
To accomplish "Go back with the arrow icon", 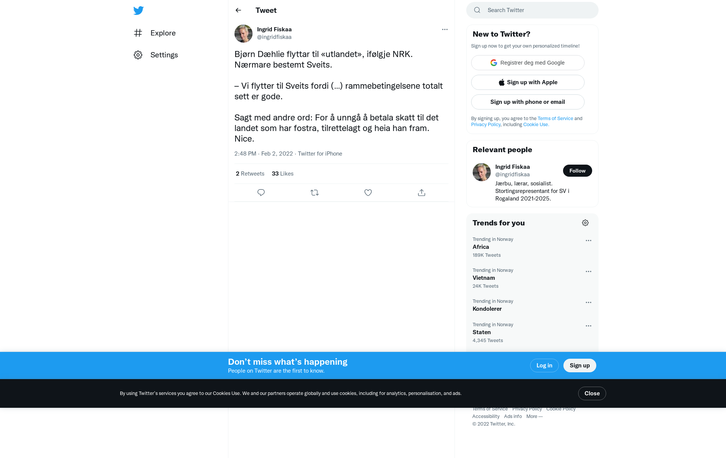I will point(238,10).
